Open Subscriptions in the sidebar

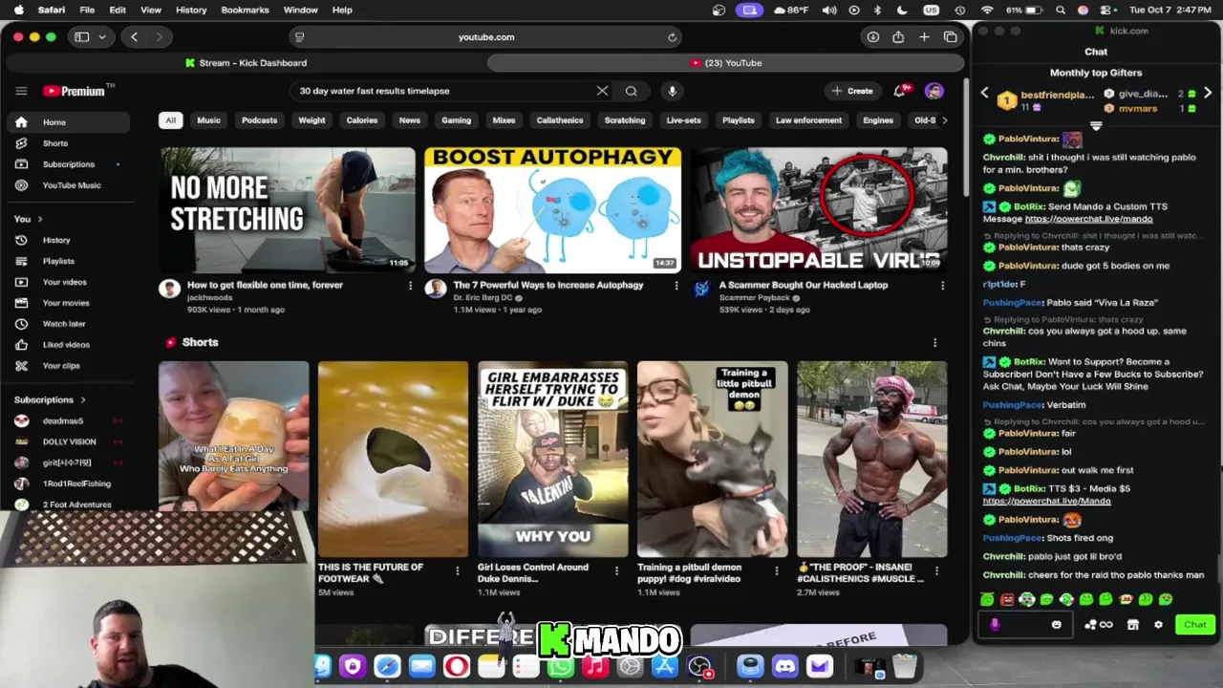click(66, 164)
